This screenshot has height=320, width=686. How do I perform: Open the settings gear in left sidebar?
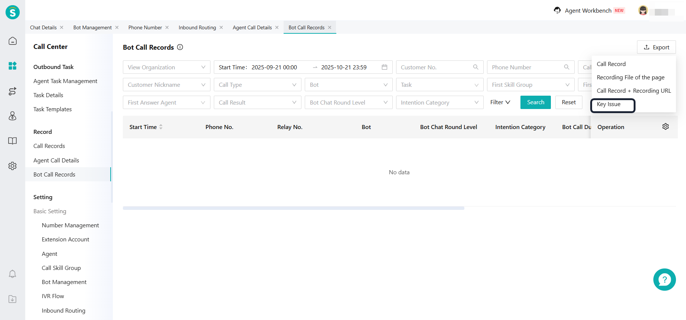pos(13,166)
